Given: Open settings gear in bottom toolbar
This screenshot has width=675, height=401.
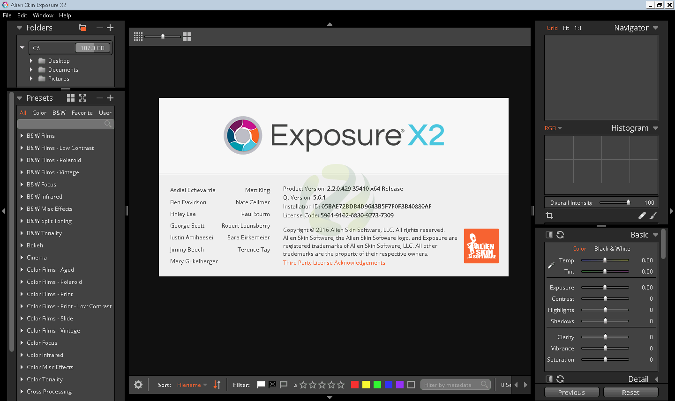Looking at the screenshot, I should (x=138, y=385).
